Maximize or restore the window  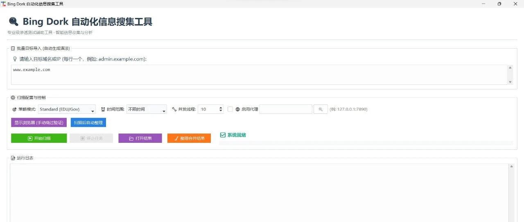click(499, 4)
